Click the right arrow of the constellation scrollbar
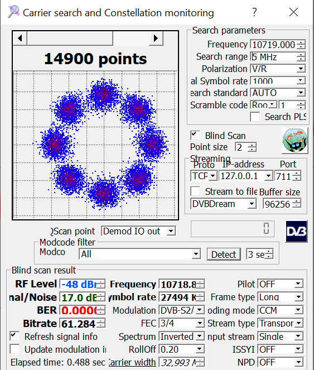This screenshot has height=370, width=314. click(156, 38)
